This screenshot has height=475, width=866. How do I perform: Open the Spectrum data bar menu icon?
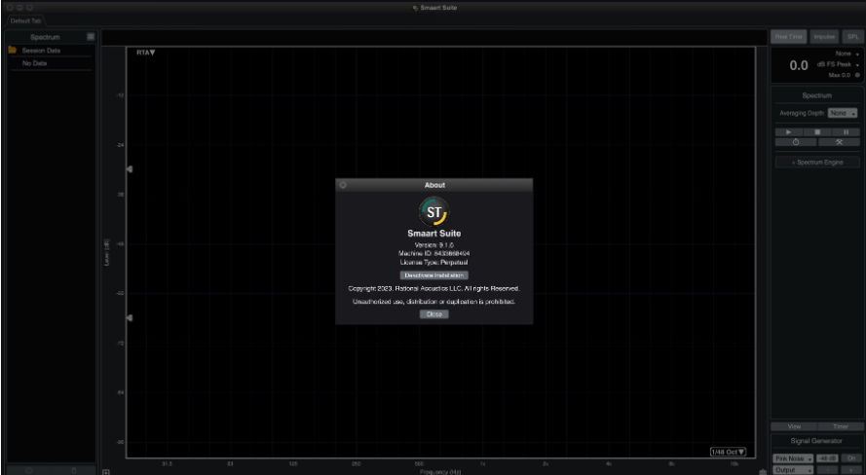click(x=91, y=37)
